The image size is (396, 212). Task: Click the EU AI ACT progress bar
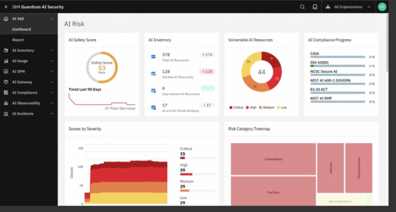338,93
